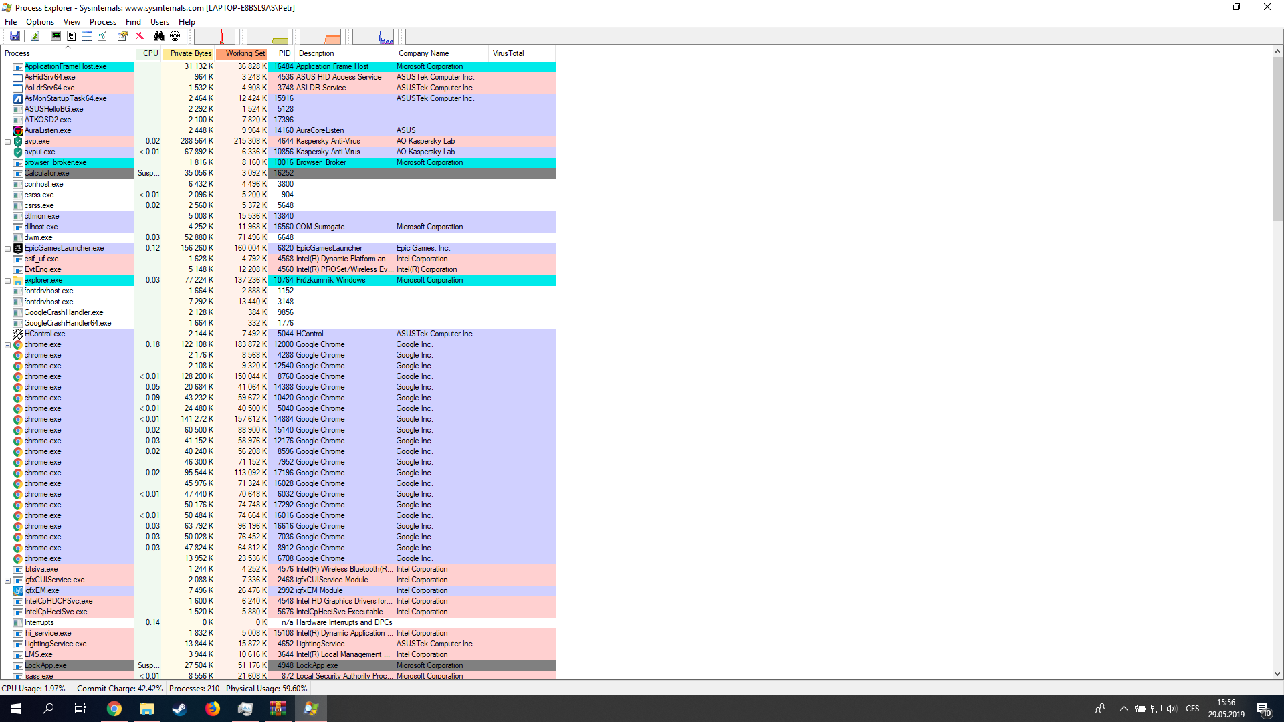Open the Properties toolbar icon
Viewport: 1284px width, 722px height.
[123, 36]
